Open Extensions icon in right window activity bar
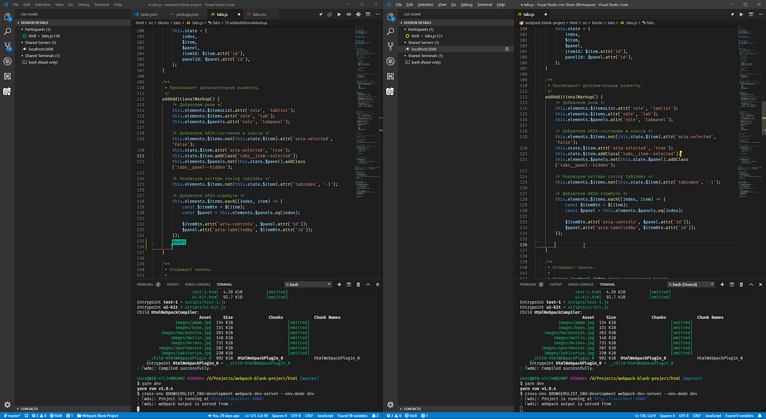Image resolution: width=766 pixels, height=419 pixels. (x=390, y=76)
